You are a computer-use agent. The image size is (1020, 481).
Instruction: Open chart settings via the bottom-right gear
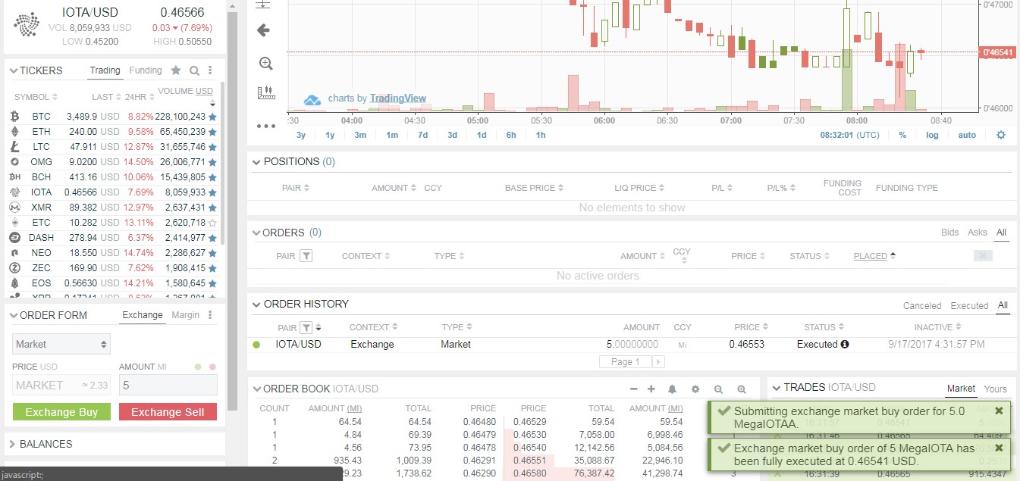(x=1000, y=134)
